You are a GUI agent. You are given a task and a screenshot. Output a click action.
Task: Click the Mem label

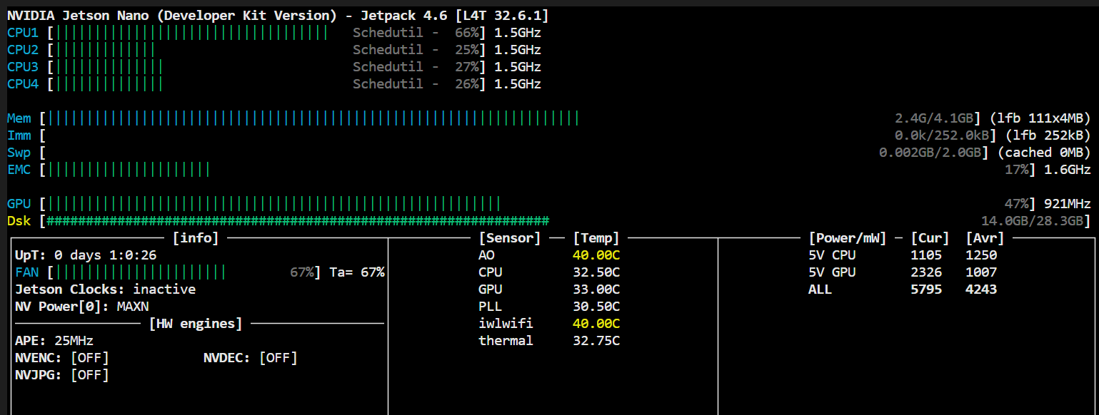[19, 118]
